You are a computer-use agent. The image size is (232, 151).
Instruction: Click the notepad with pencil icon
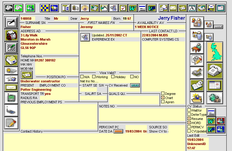(11, 123)
